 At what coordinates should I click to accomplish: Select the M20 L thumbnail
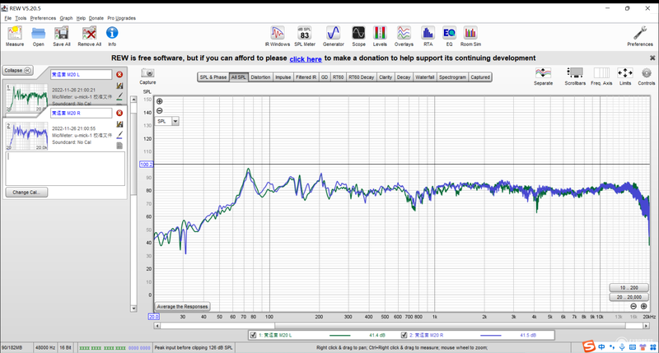(x=27, y=97)
